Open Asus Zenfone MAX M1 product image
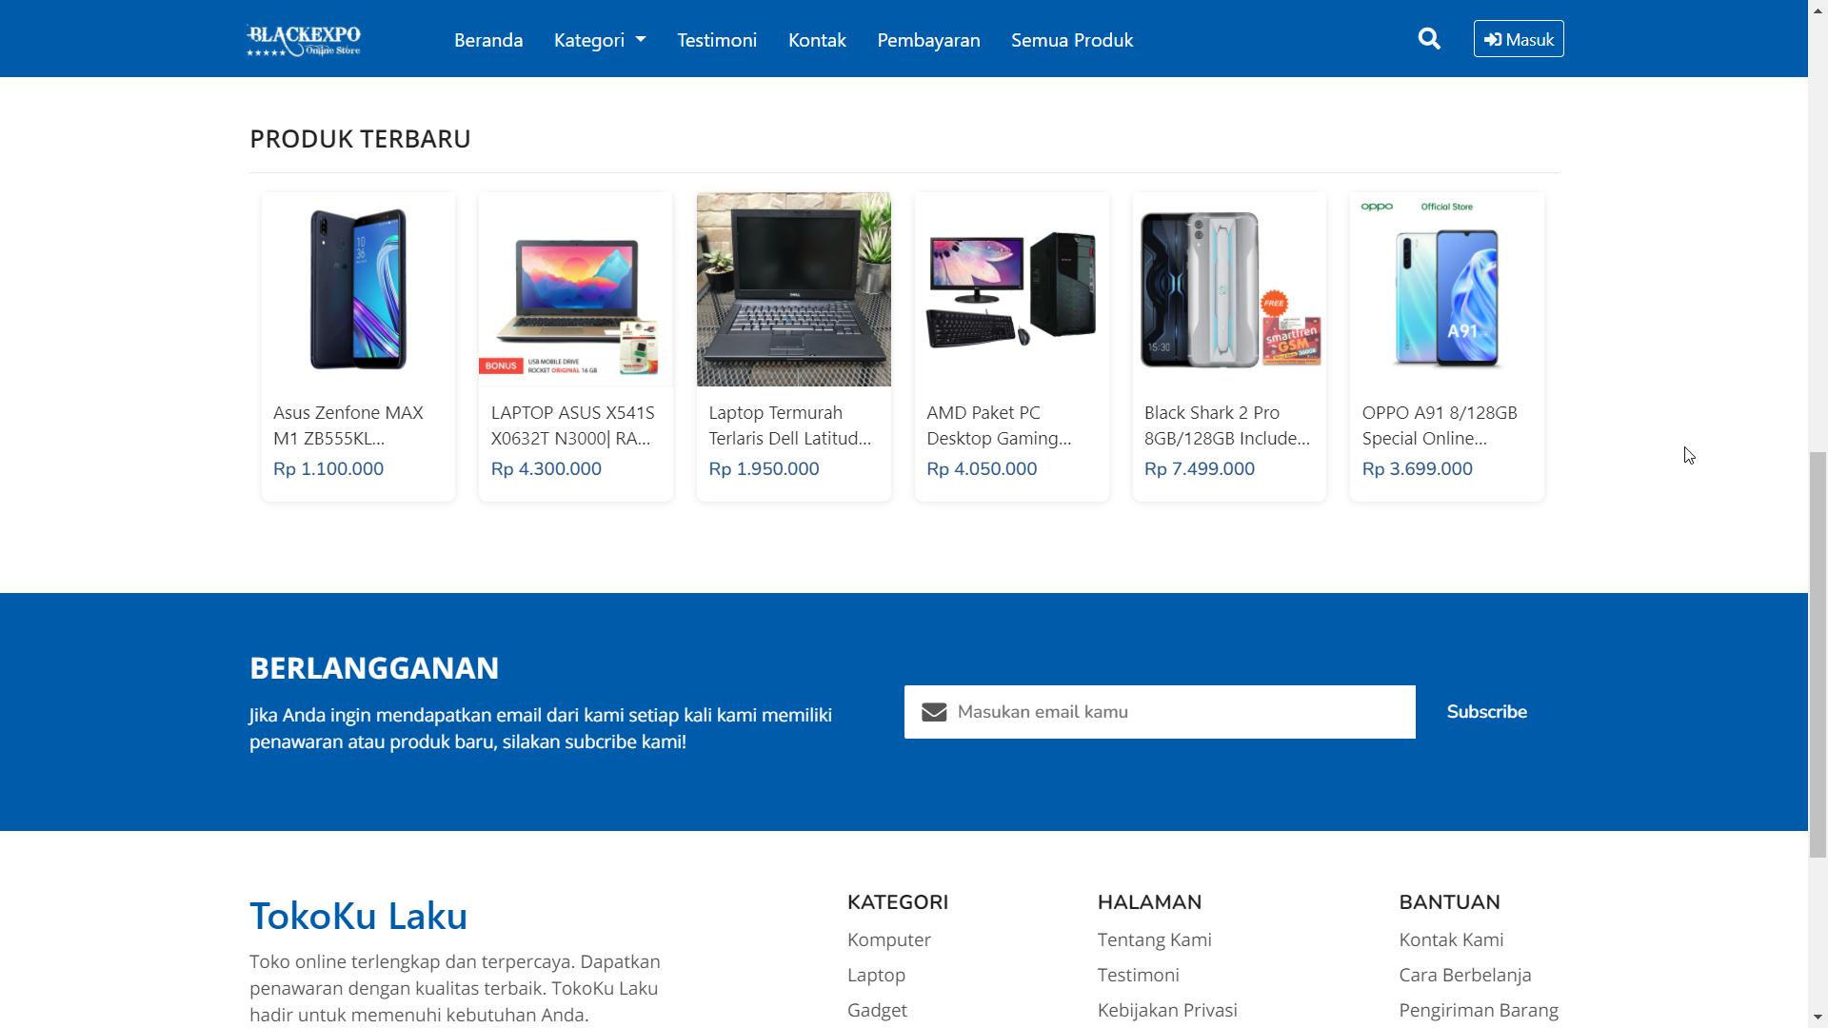The image size is (1828, 1028). point(358,289)
